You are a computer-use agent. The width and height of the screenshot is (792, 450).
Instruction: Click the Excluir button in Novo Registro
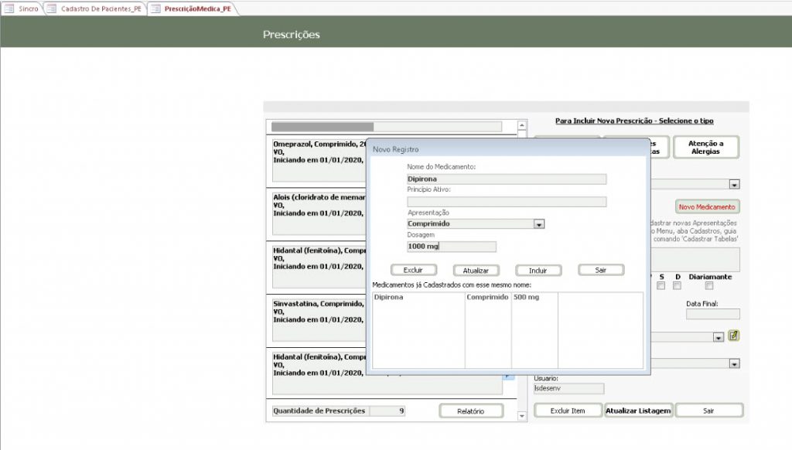coord(413,271)
